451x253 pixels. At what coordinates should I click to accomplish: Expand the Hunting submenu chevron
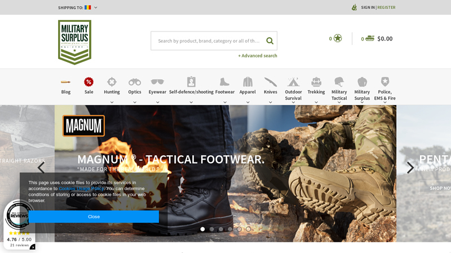click(x=112, y=102)
